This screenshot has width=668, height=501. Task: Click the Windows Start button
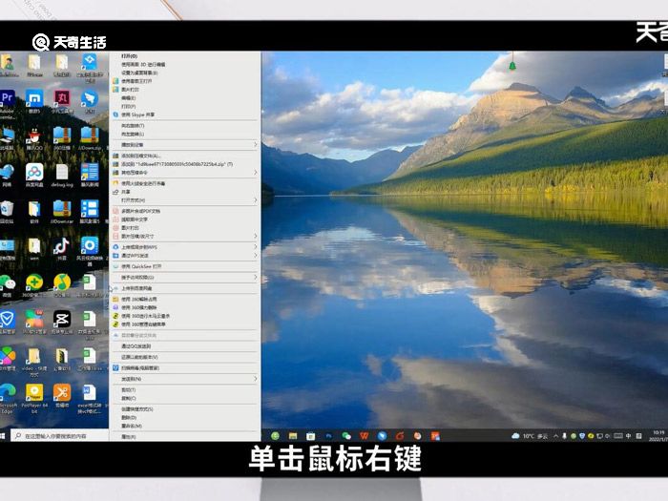point(3,436)
